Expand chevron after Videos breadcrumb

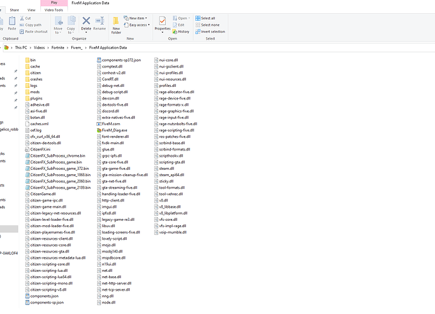(48, 48)
